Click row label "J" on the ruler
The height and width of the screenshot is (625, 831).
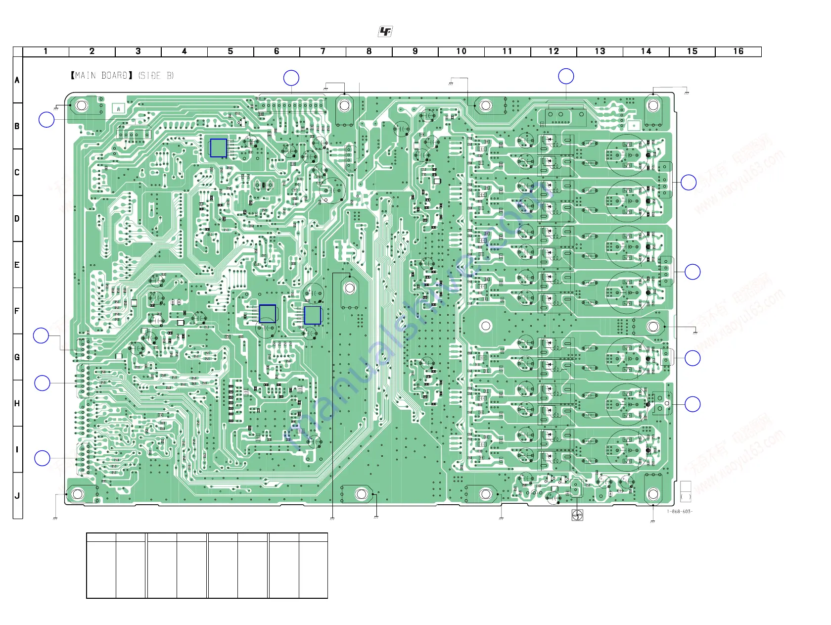point(17,496)
